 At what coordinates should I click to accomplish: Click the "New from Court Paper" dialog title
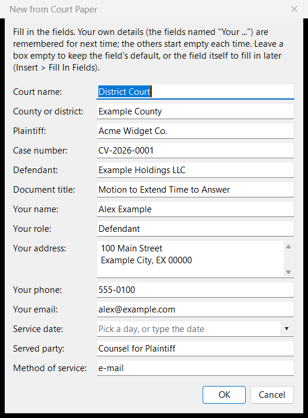coord(53,9)
